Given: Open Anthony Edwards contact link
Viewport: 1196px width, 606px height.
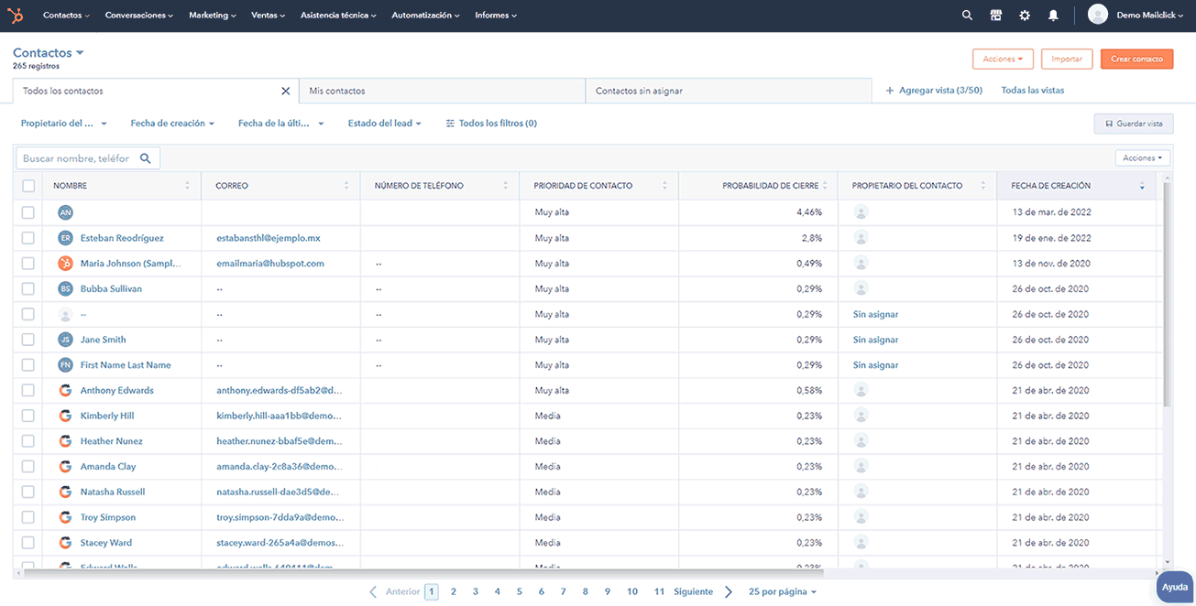Looking at the screenshot, I should [116, 391].
